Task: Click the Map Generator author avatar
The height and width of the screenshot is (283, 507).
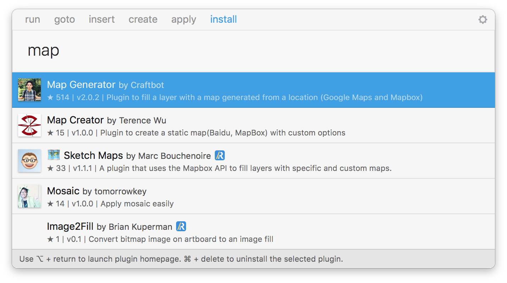Action: [x=29, y=90]
